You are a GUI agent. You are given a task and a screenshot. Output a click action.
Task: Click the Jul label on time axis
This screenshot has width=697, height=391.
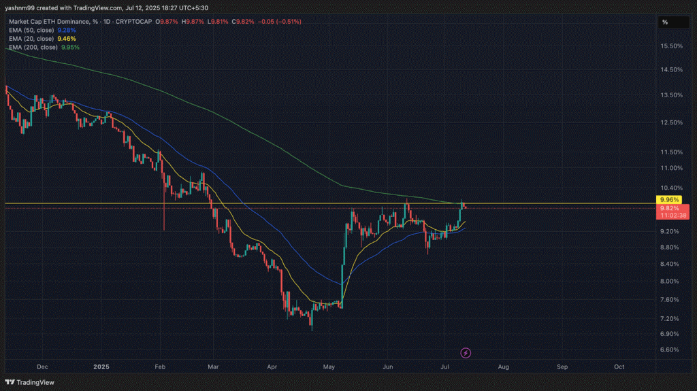pos(444,367)
